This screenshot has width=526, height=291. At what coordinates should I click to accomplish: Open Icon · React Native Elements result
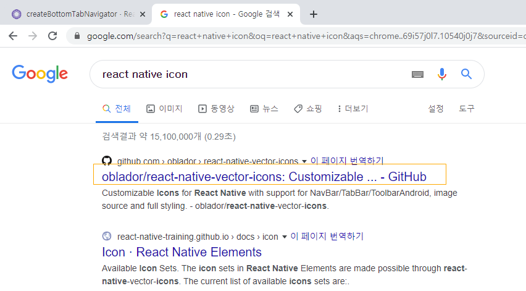tap(182, 252)
